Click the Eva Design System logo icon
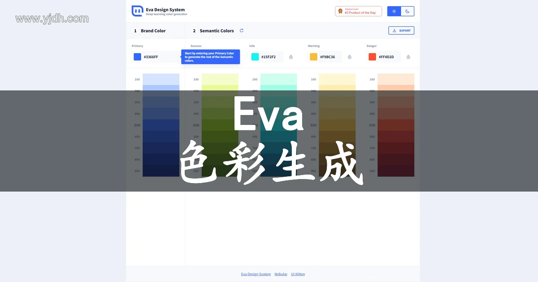 137,11
